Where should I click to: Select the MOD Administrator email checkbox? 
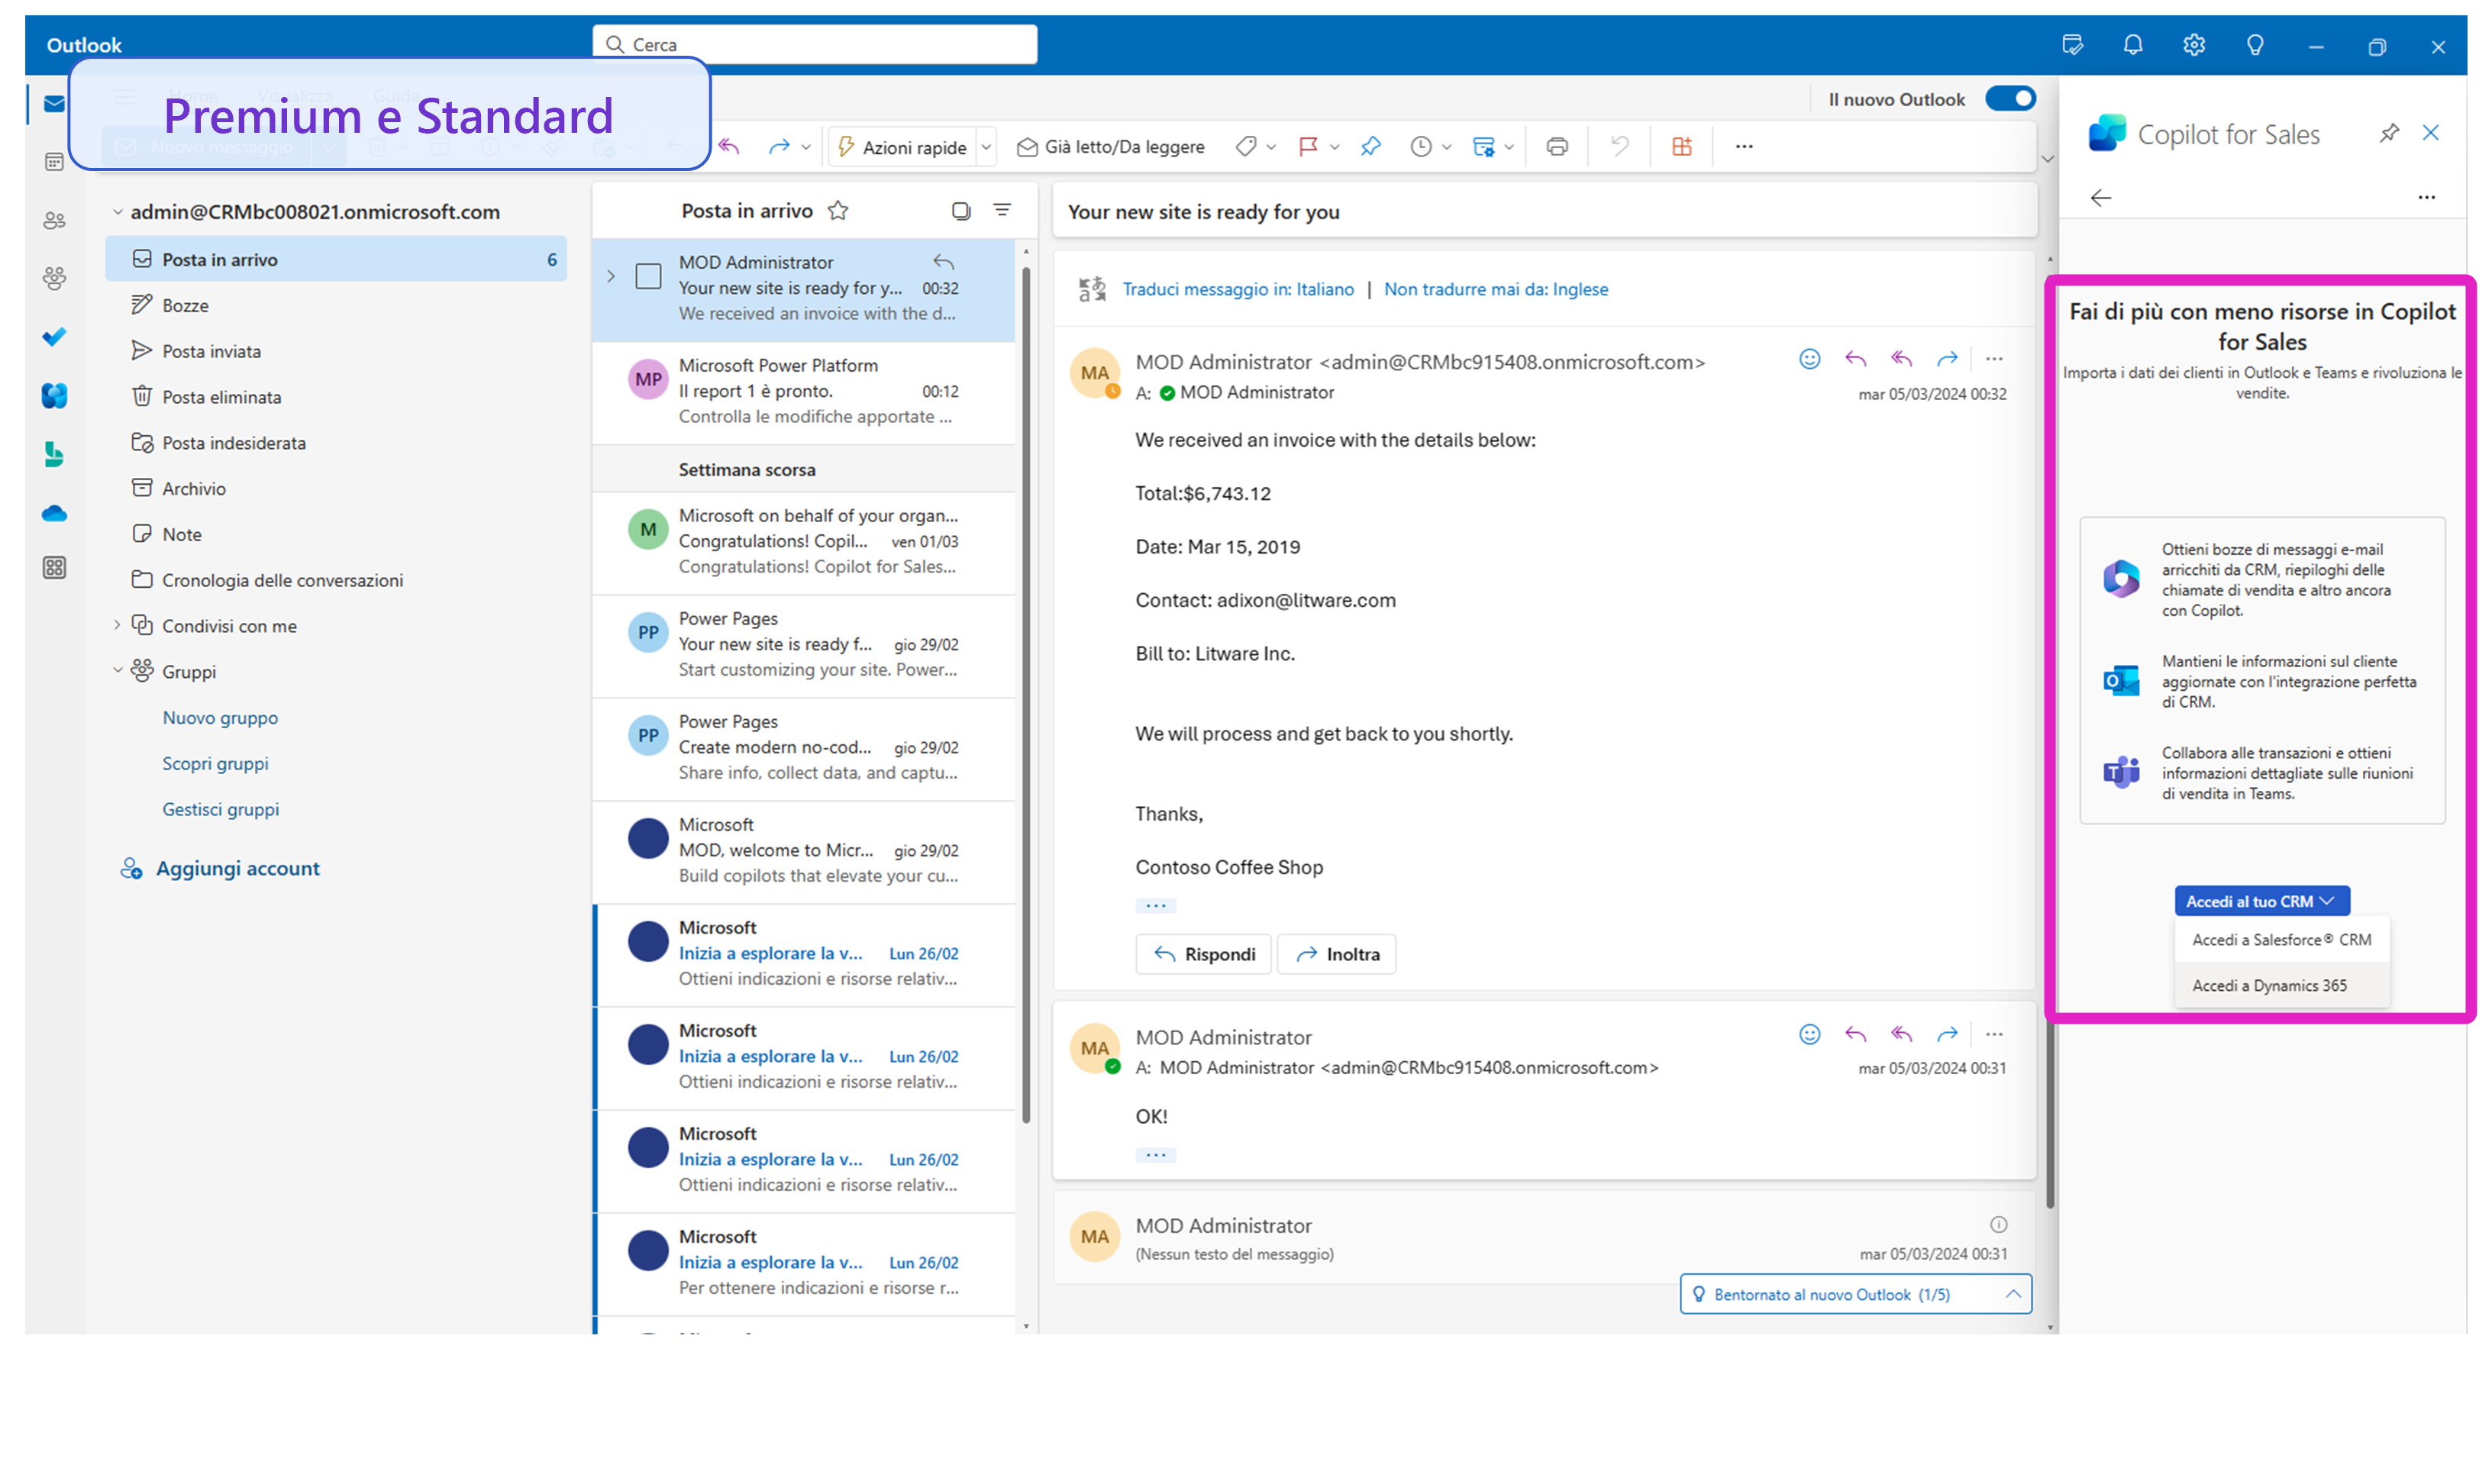[x=648, y=276]
